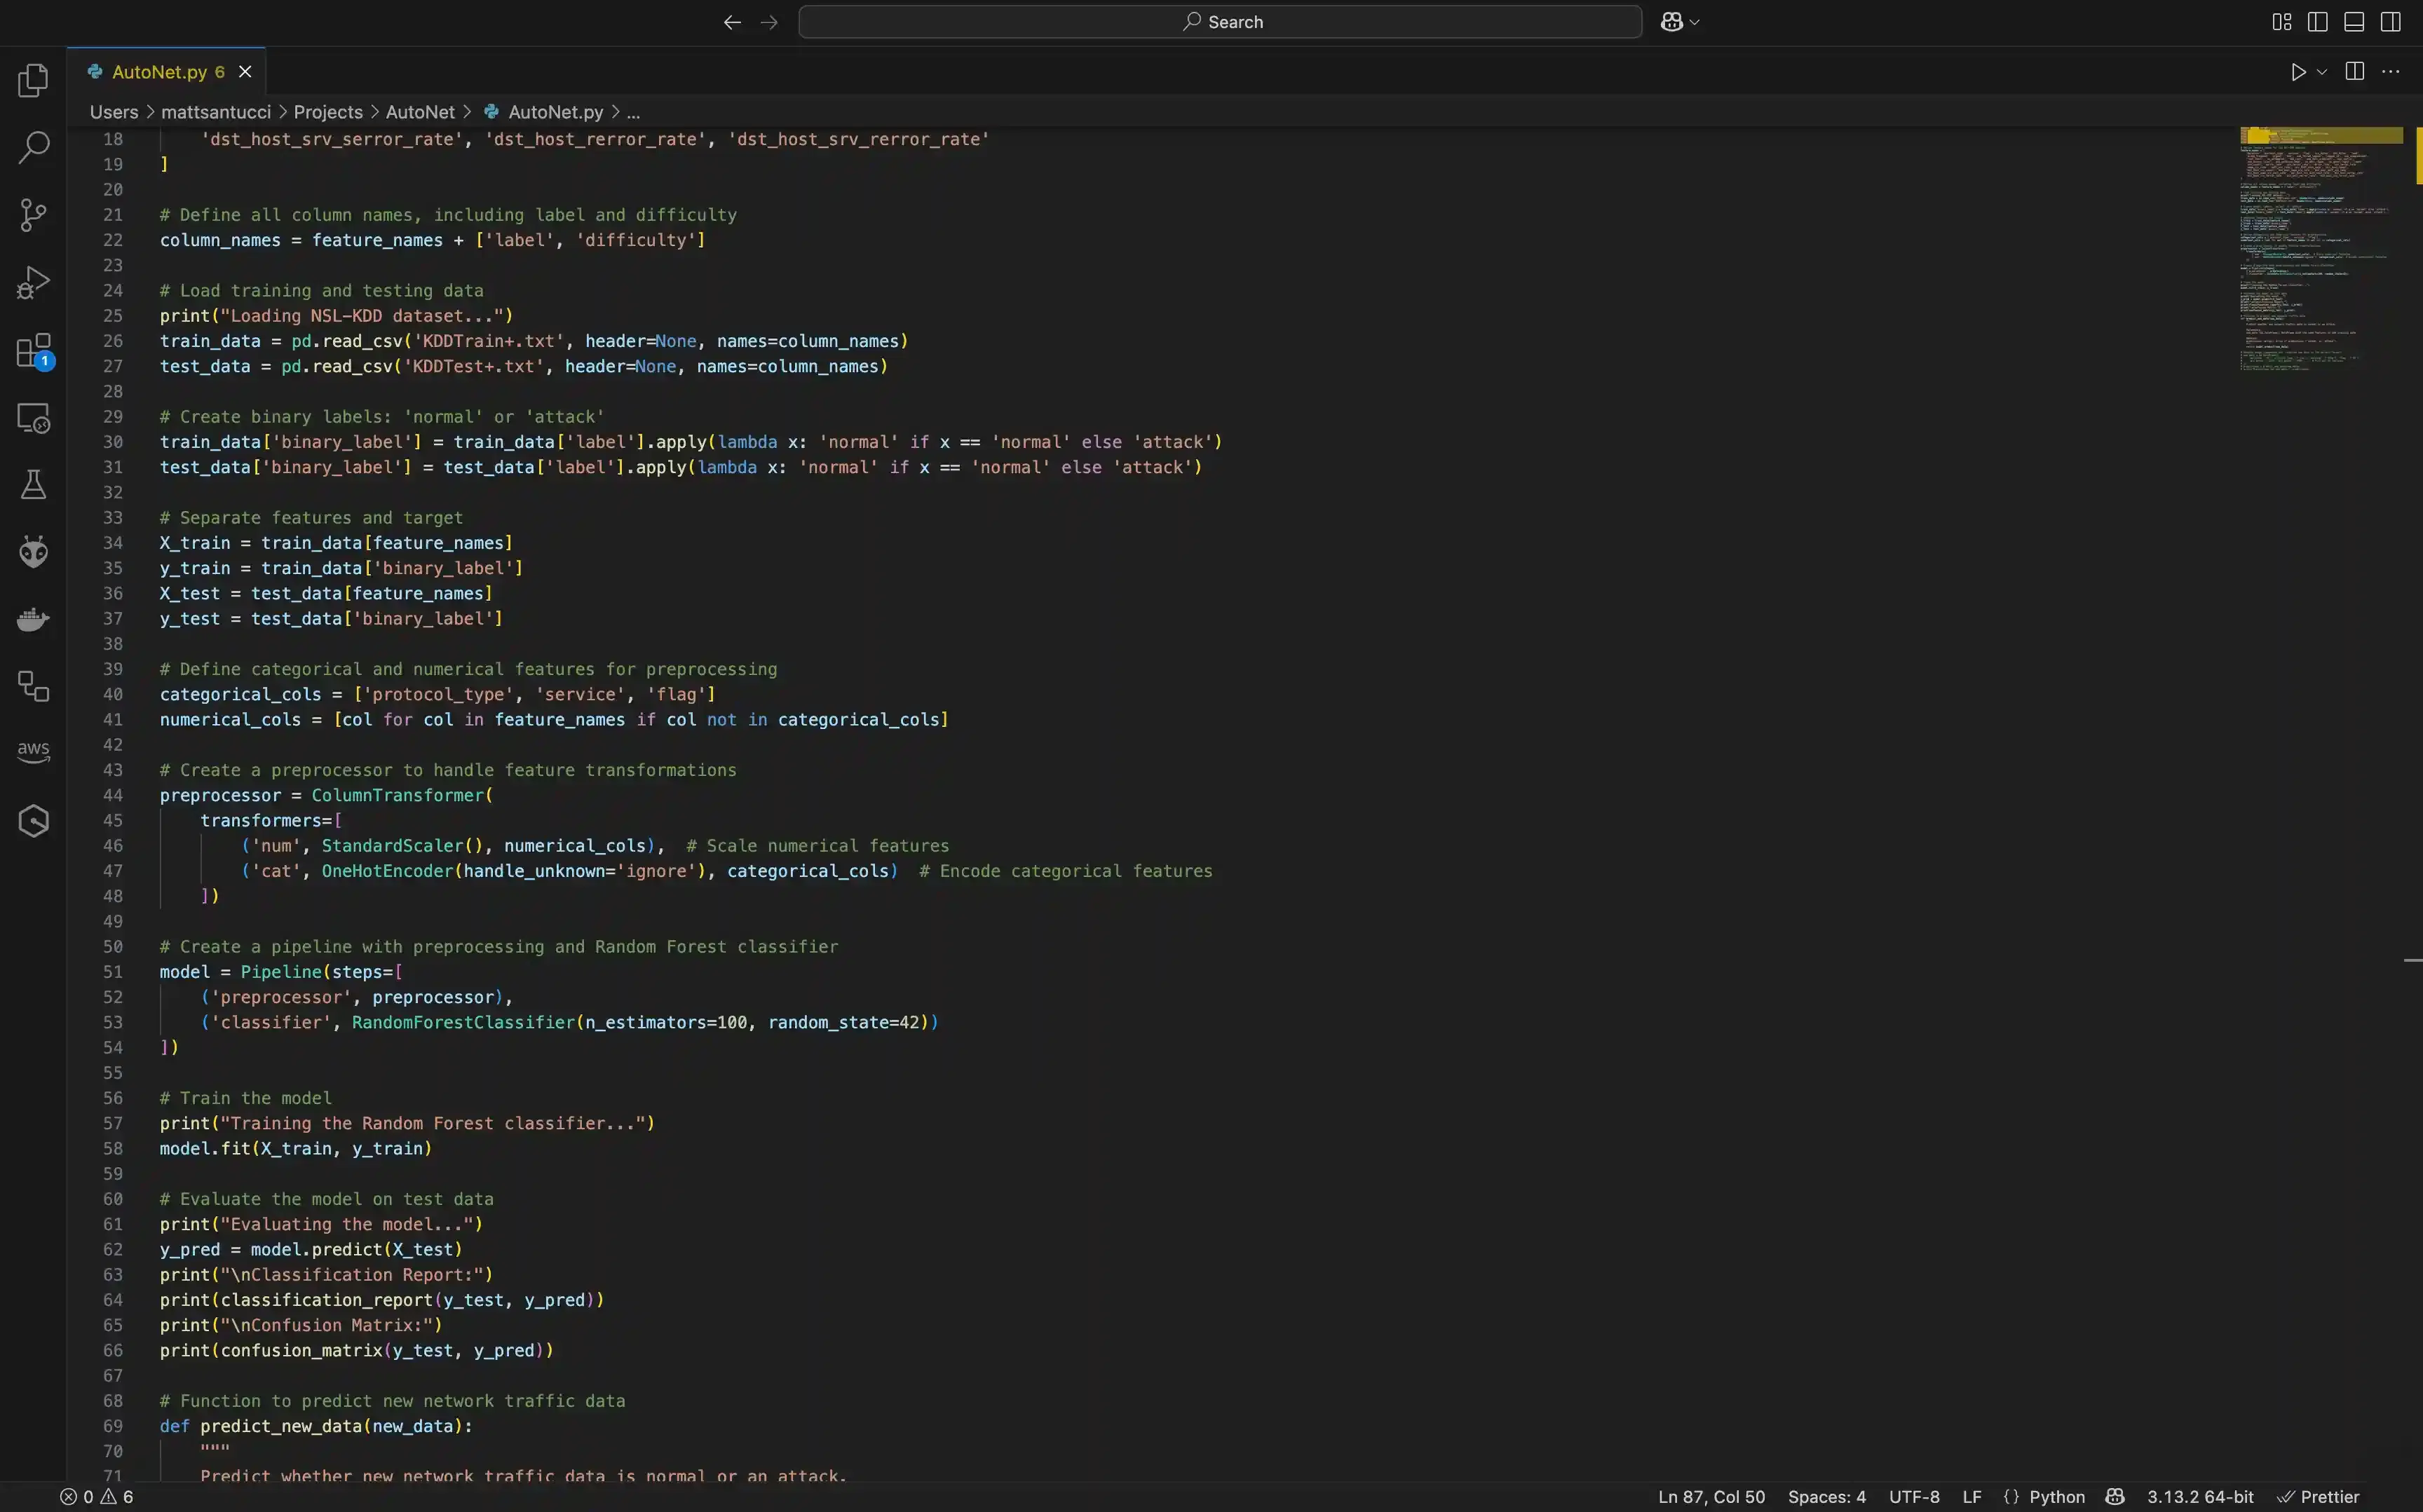This screenshot has height=1512, width=2423.
Task: Click 'KDDTest+.txt' string on line 27
Action: pyautogui.click(x=474, y=366)
